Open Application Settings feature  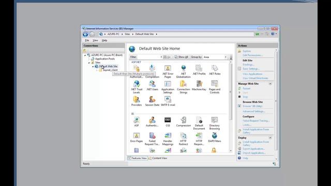(168, 87)
